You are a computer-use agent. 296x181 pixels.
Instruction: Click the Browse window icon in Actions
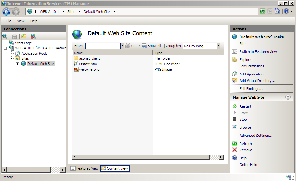(234, 127)
